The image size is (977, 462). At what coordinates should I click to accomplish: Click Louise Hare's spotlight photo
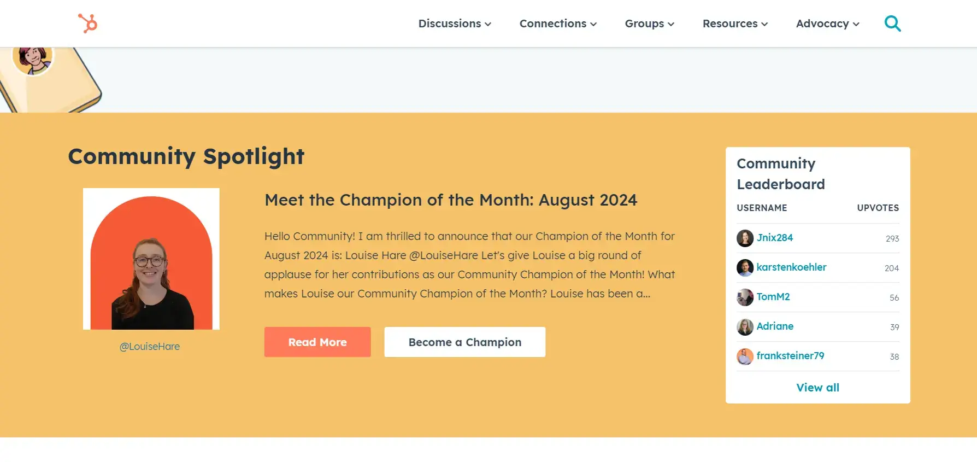151,259
